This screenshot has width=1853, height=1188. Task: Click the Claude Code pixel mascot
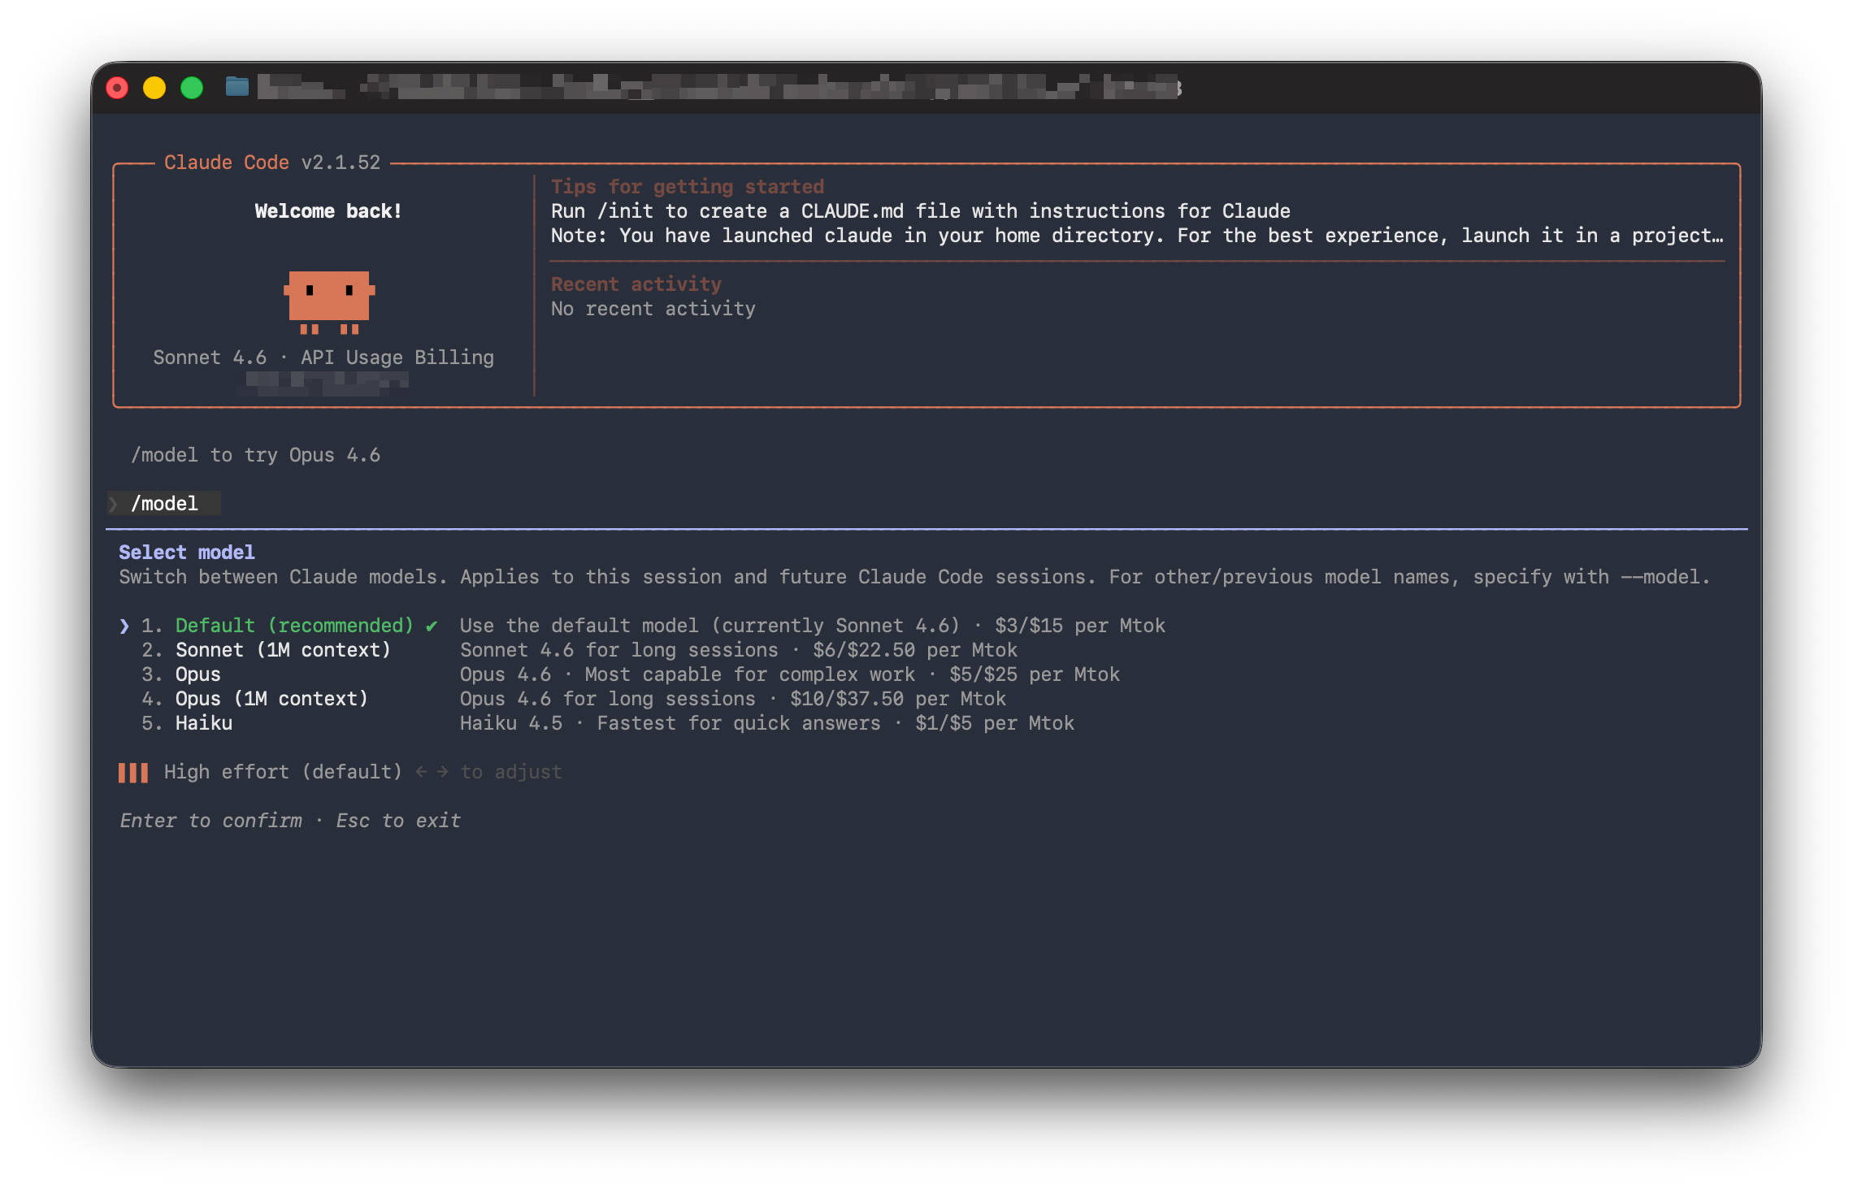(x=329, y=301)
